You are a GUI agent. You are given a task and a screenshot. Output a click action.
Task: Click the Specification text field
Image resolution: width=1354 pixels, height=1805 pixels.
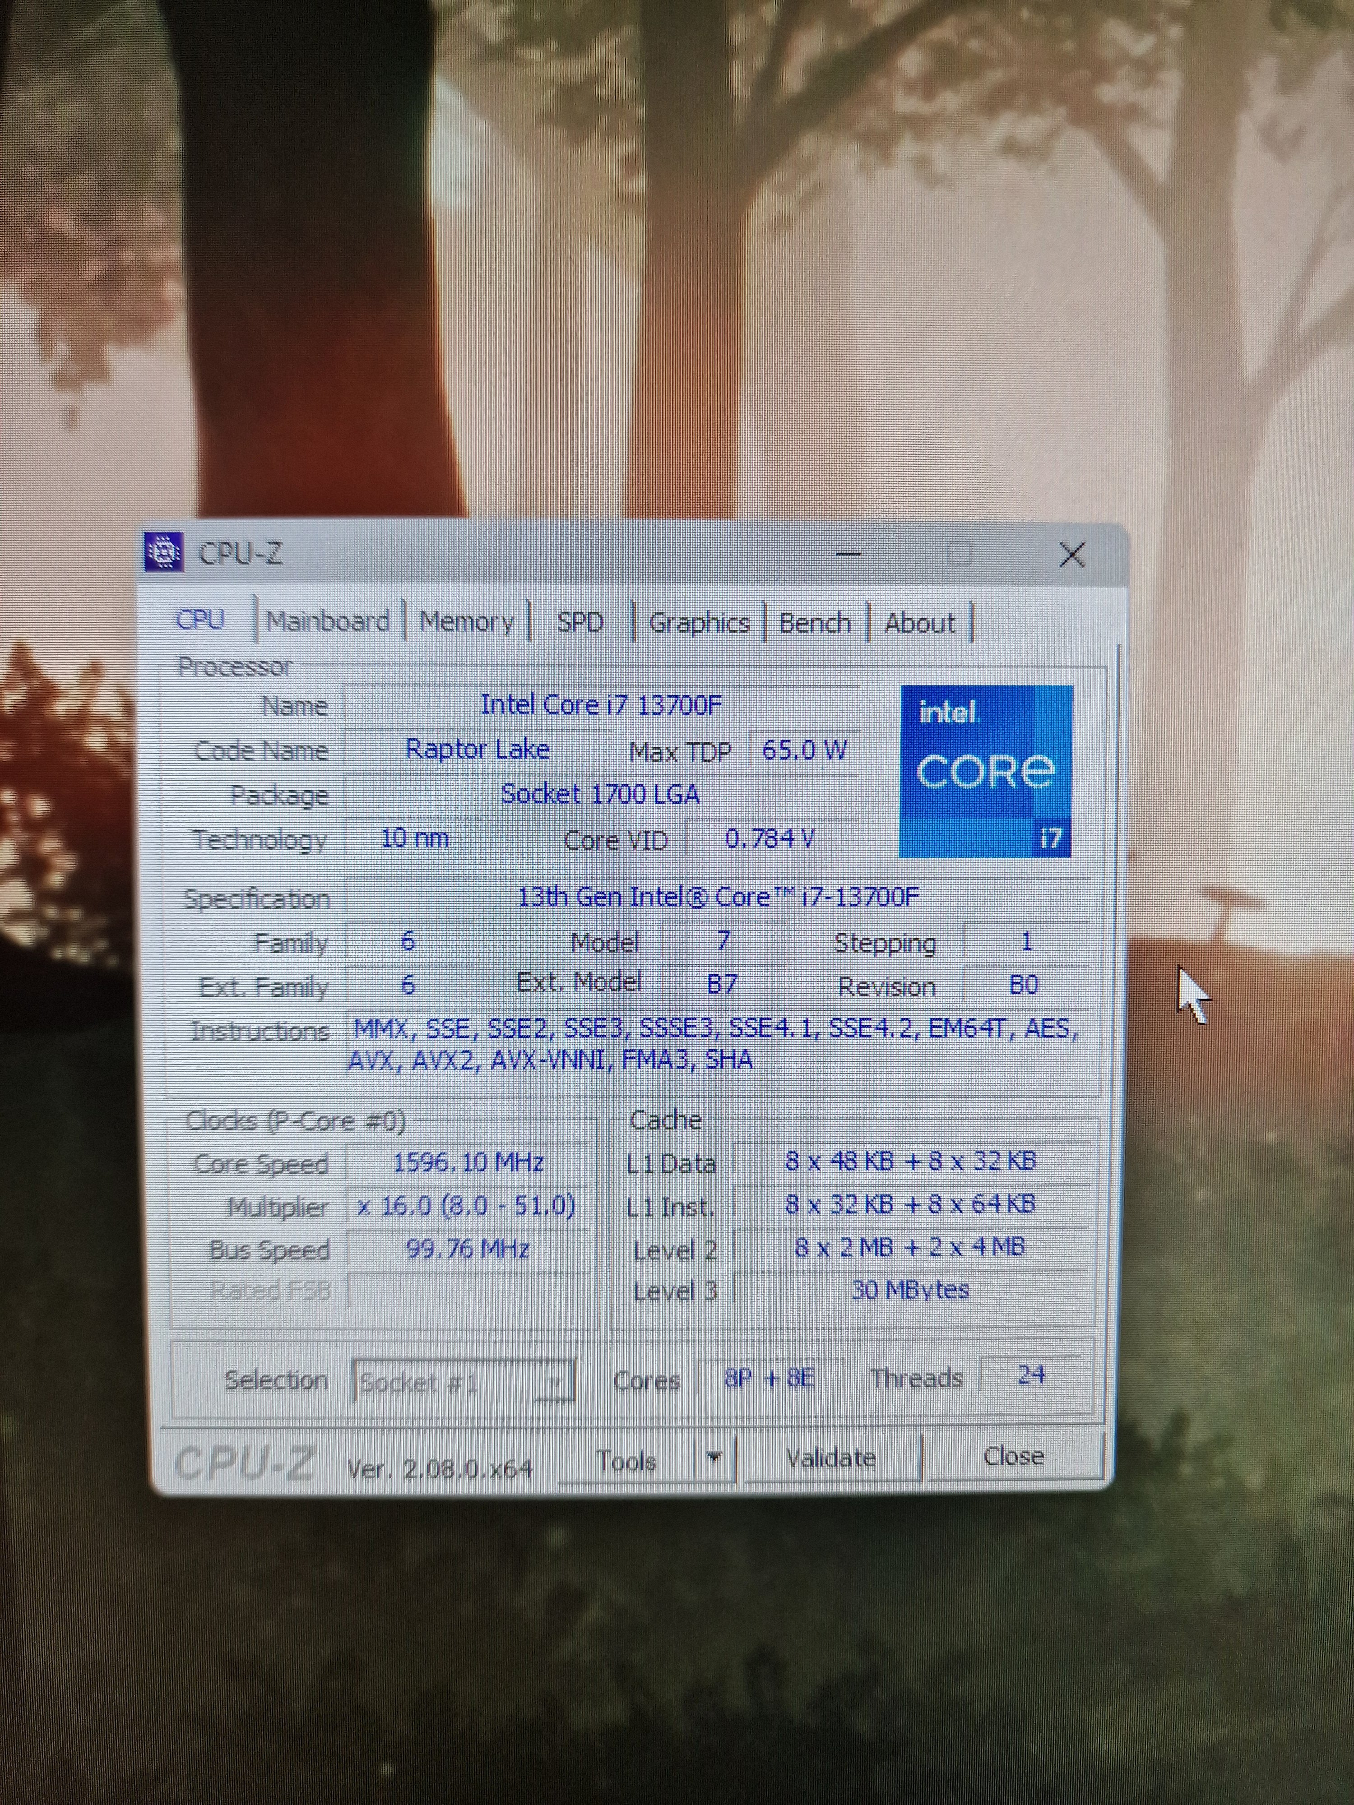(718, 898)
